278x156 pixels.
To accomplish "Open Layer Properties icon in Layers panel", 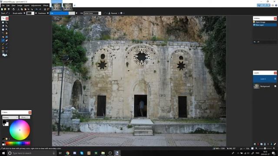I will 275,144.
